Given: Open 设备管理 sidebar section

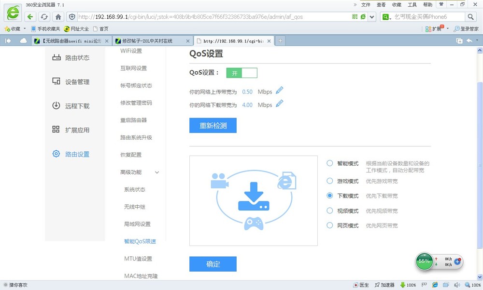Looking at the screenshot, I should point(71,82).
